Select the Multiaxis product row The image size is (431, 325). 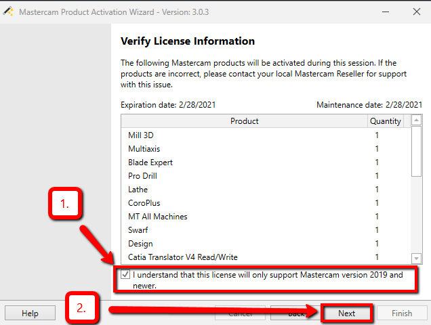tap(266, 149)
